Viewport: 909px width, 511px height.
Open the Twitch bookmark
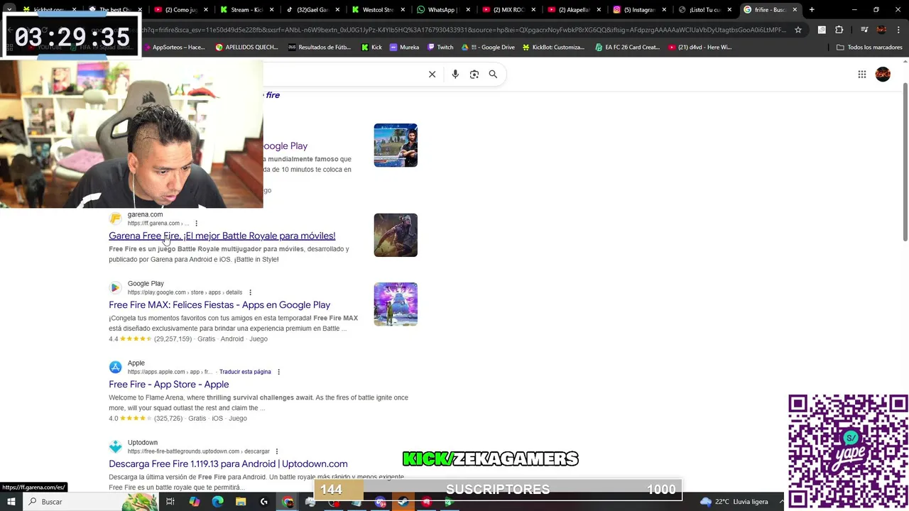440,47
